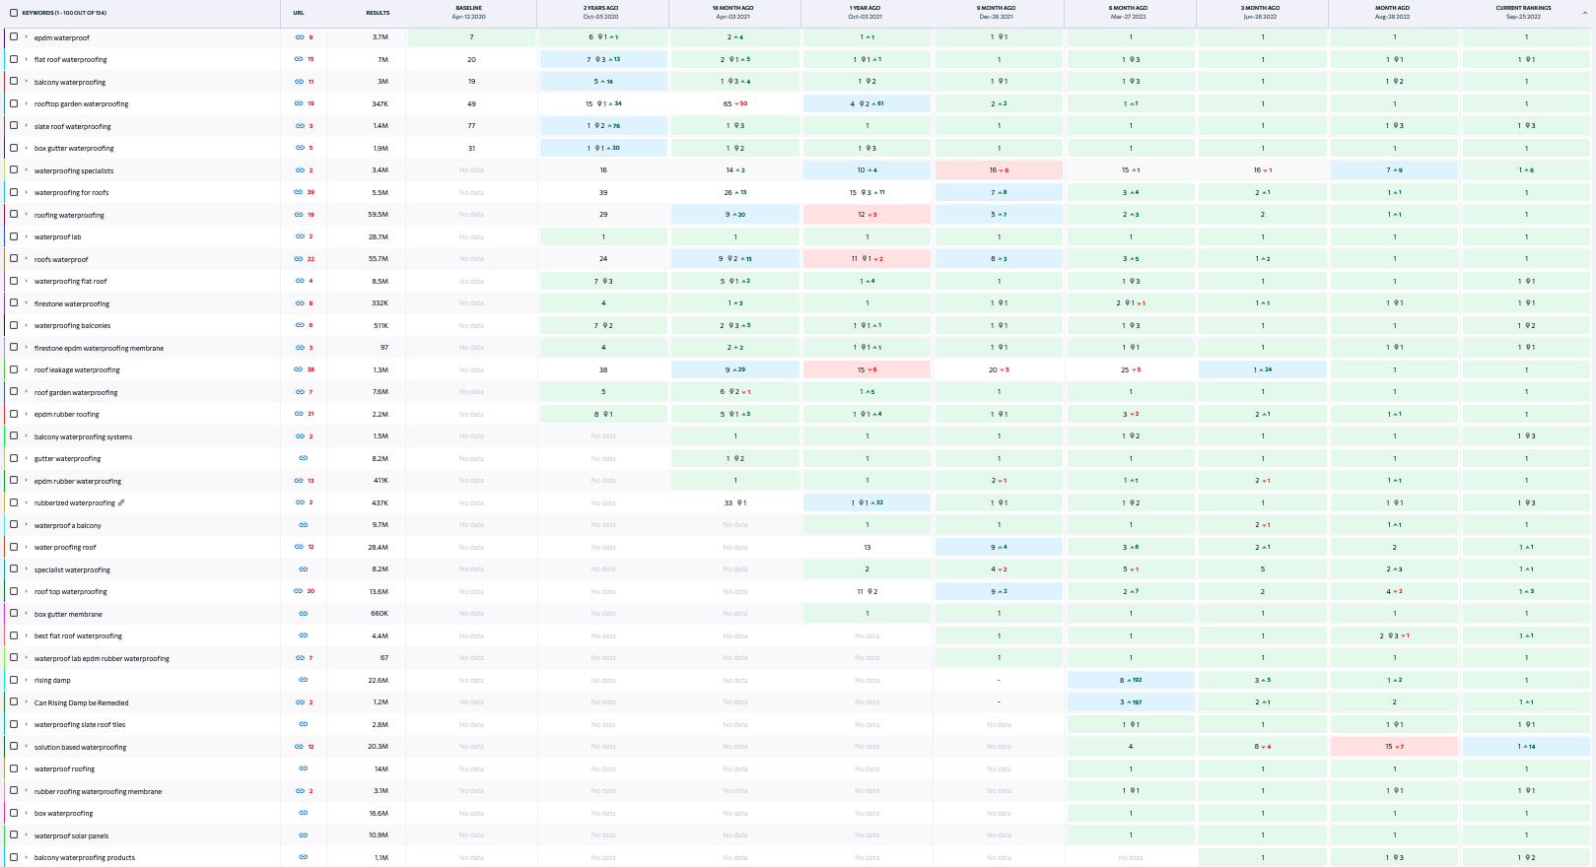Expand the waterproofing specialists row details

27,170
